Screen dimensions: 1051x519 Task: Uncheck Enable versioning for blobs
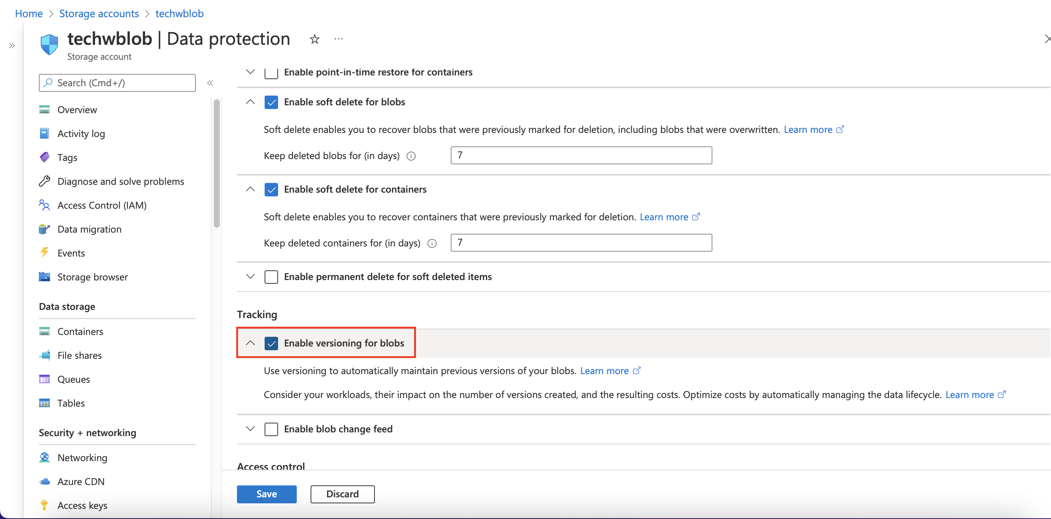point(271,343)
